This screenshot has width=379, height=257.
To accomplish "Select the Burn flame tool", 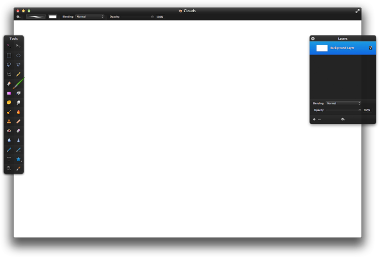I will tap(18, 112).
